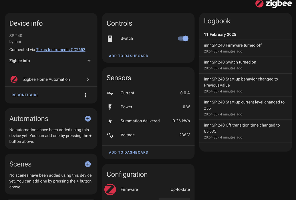Screen dimensions: 296x200
Task: Open logbook entry Start-up behavior changed
Action: (245, 85)
